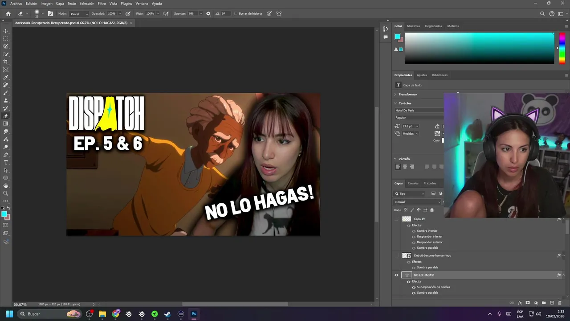Open the Opacidad 100% dropdown arrow
Screen dimensions: 570x321
pyautogui.click(x=121, y=14)
